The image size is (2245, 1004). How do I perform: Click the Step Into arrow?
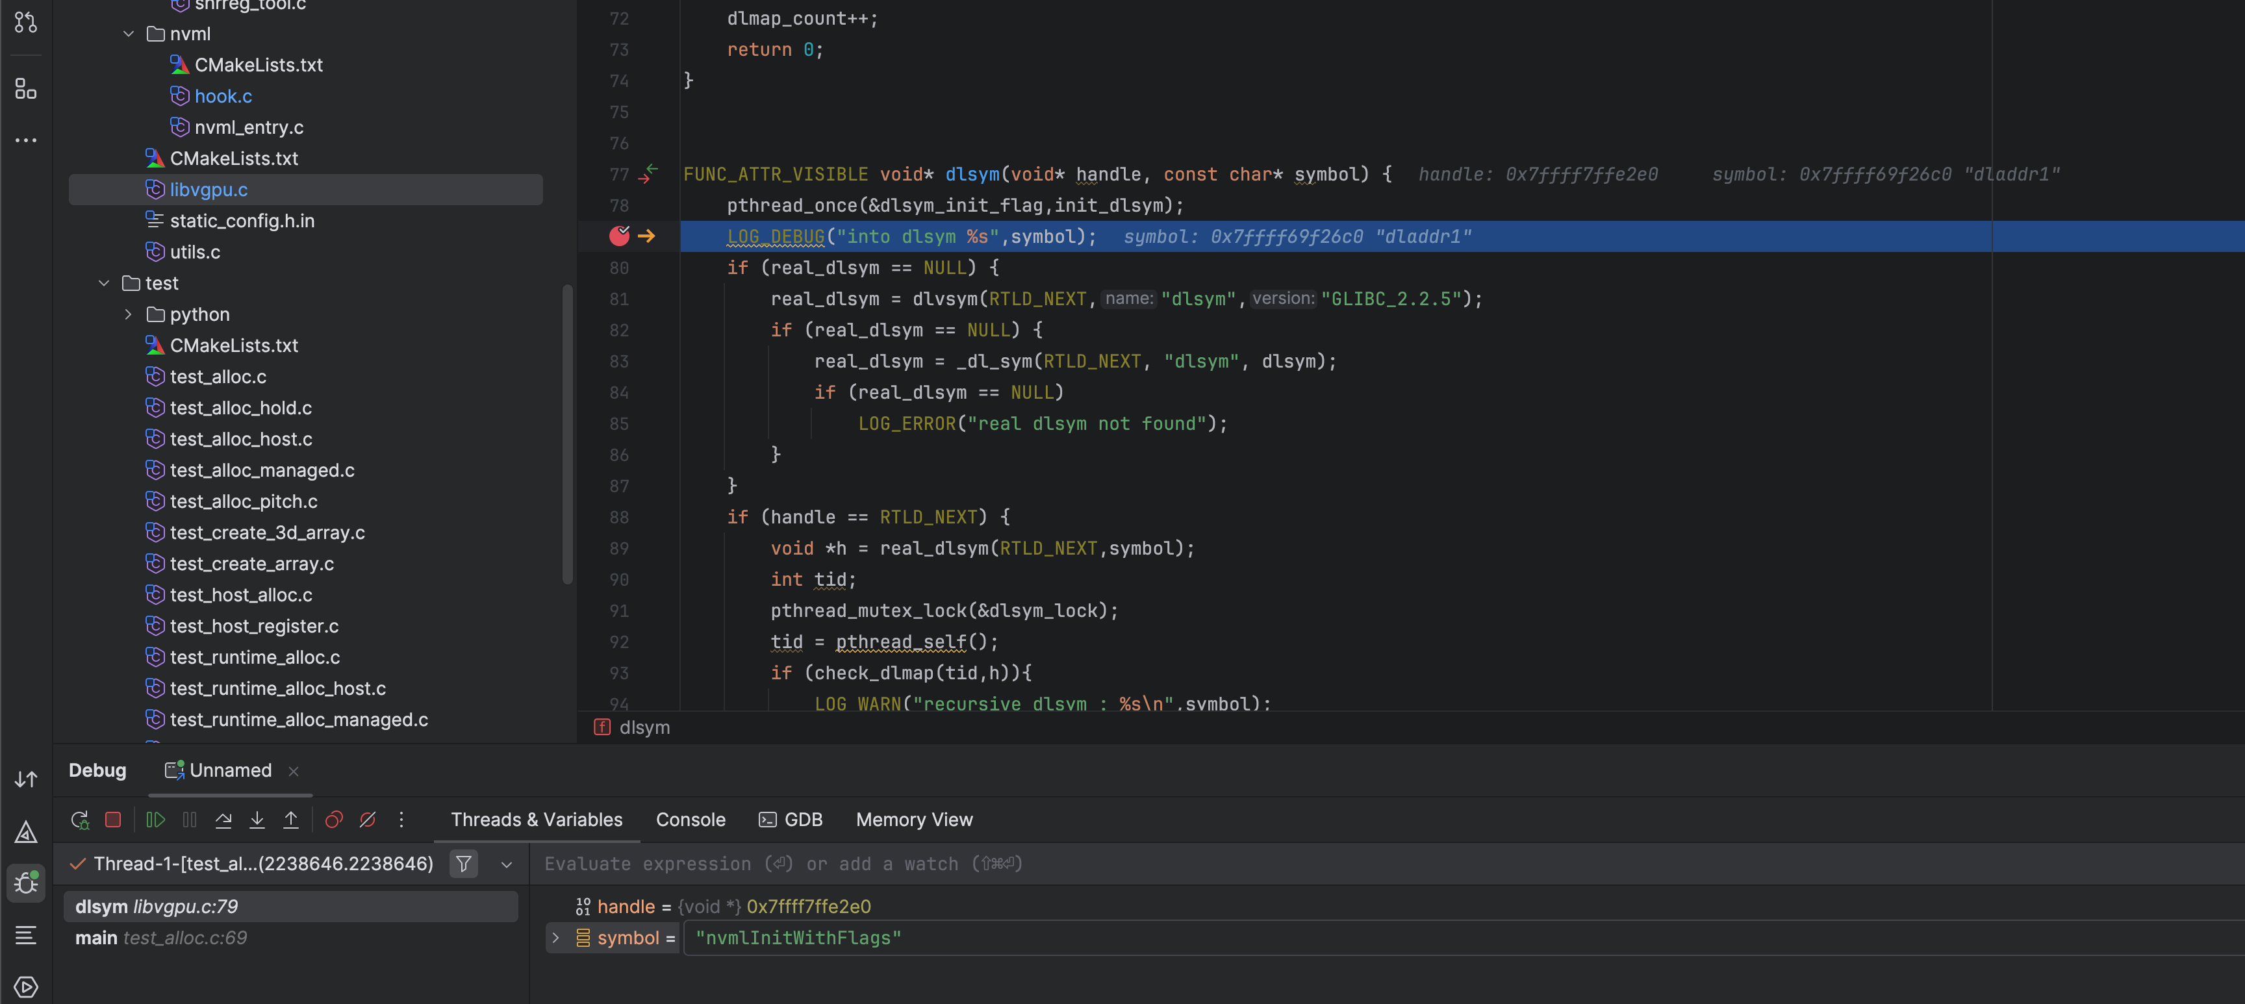pyautogui.click(x=257, y=819)
